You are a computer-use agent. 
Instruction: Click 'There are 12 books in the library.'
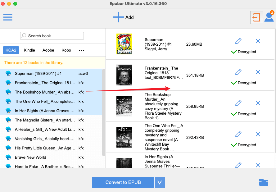pyautogui.click(x=34, y=63)
